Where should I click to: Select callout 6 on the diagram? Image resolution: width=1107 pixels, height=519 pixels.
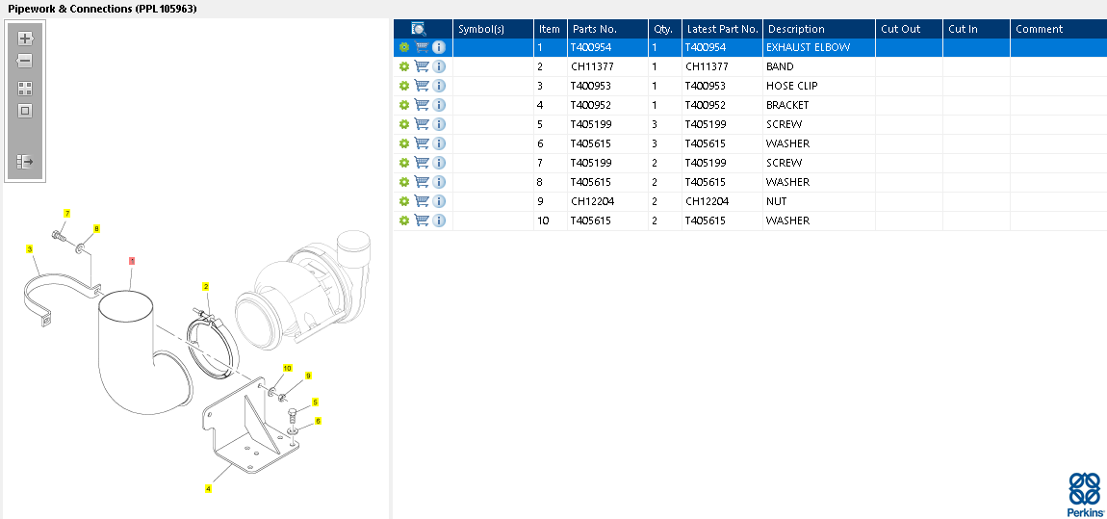[318, 421]
